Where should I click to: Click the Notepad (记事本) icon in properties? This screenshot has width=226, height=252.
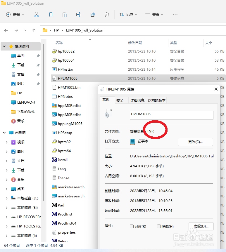click(x=132, y=142)
